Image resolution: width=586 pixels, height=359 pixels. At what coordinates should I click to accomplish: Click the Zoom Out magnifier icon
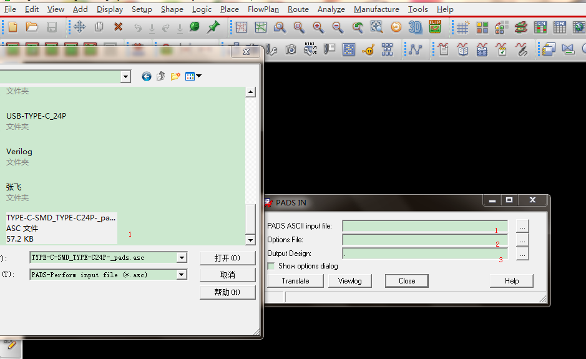338,27
